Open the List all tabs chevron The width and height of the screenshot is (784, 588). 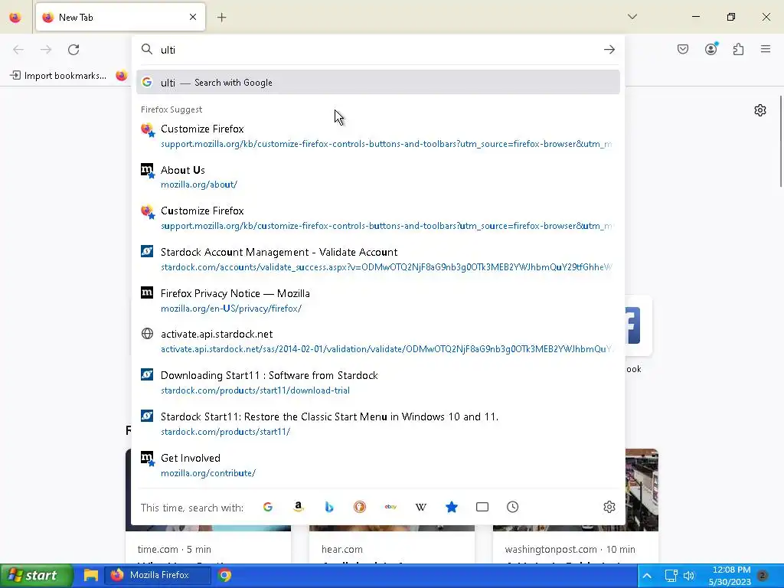pyautogui.click(x=632, y=17)
